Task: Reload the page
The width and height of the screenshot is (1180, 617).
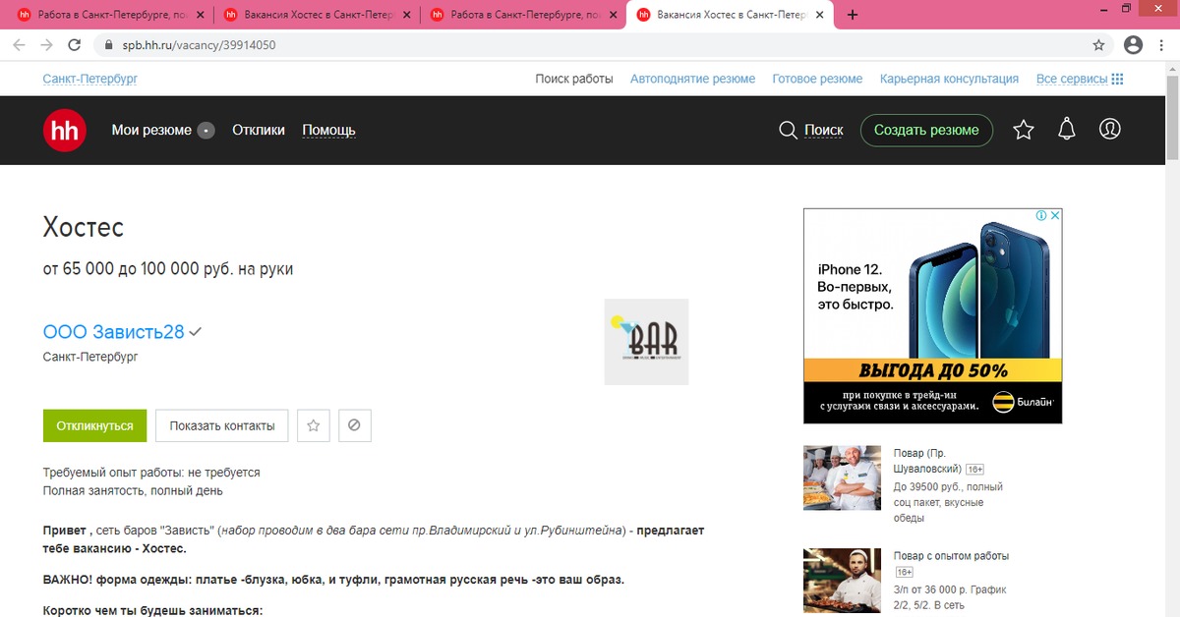Action: (x=74, y=45)
